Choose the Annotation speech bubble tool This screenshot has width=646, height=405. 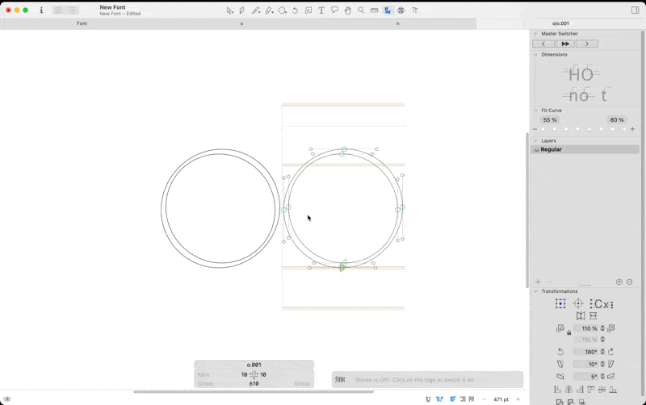pos(334,10)
